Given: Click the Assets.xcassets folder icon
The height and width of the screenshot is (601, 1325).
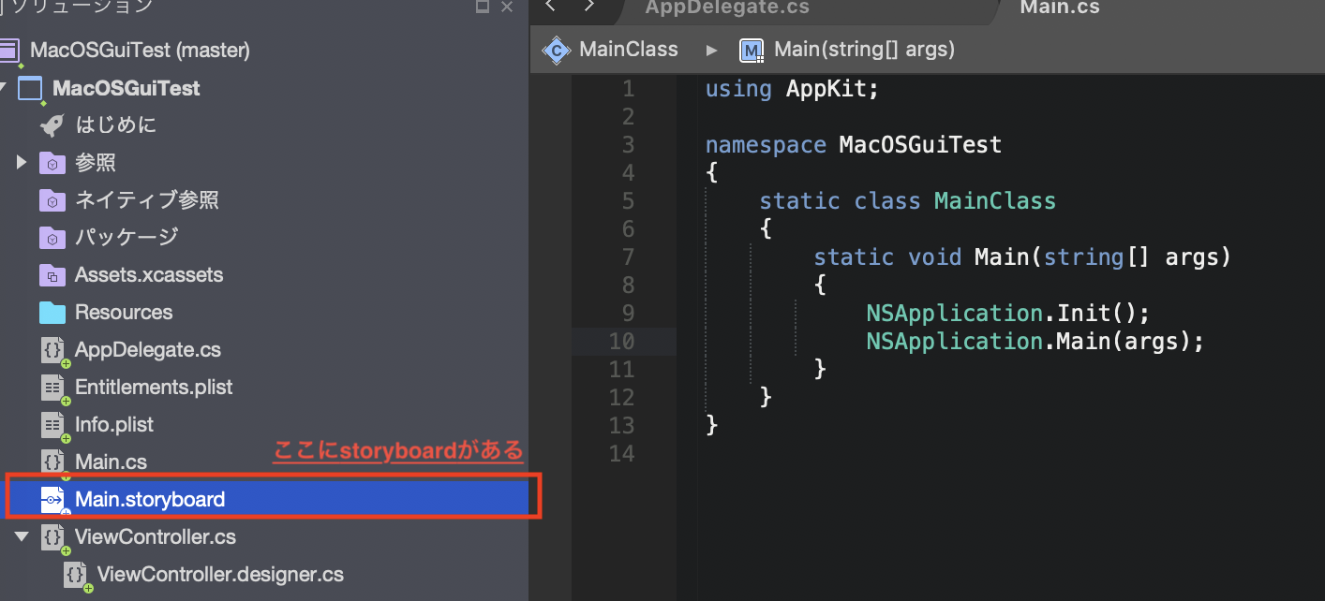Looking at the screenshot, I should coord(52,275).
